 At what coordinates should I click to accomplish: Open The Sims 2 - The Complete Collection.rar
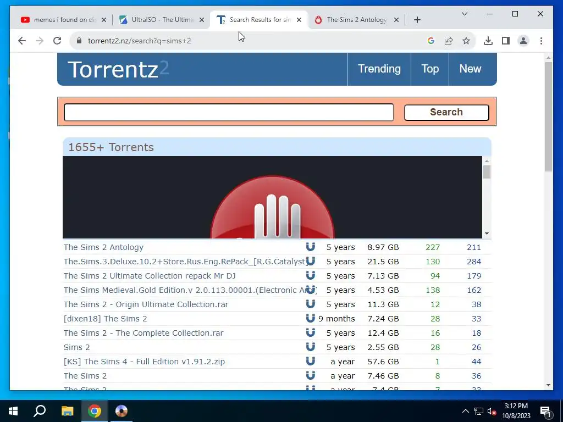143,333
